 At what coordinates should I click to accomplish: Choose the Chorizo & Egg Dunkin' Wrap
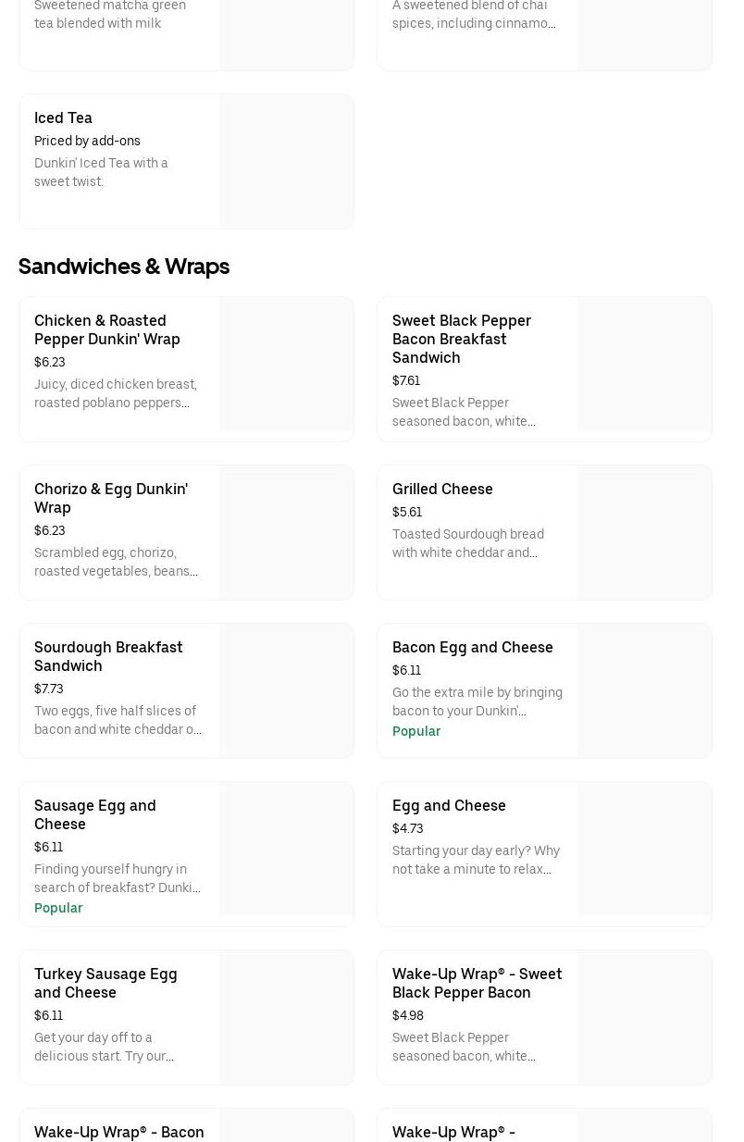110,498
